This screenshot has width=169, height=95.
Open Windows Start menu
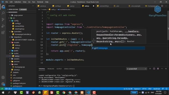[3, 93]
